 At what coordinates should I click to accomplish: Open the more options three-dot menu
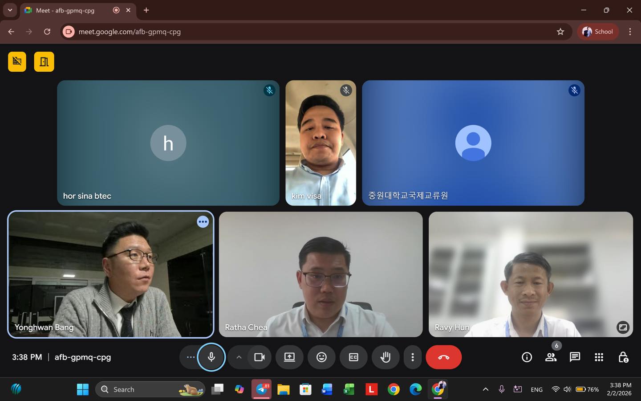coord(413,357)
